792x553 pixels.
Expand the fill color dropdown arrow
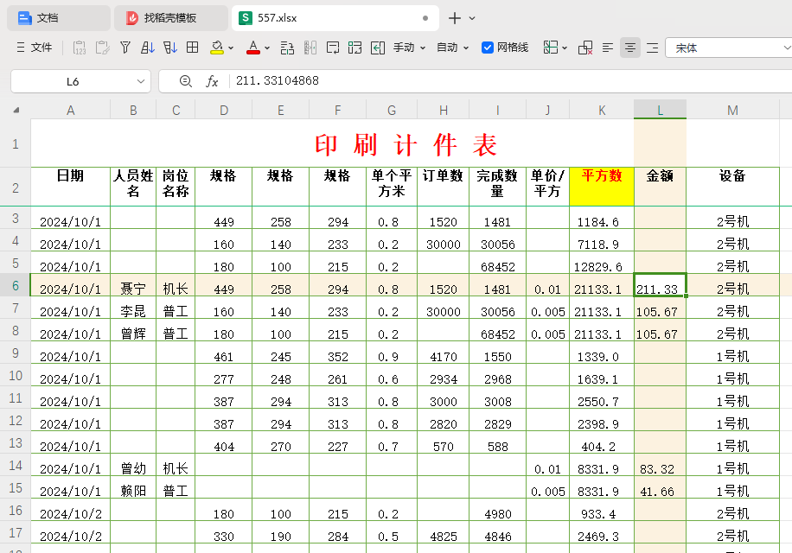click(231, 48)
